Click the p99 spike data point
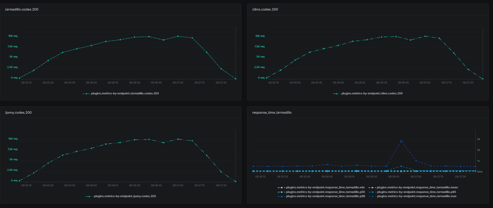493x208 pixels. tap(401, 141)
